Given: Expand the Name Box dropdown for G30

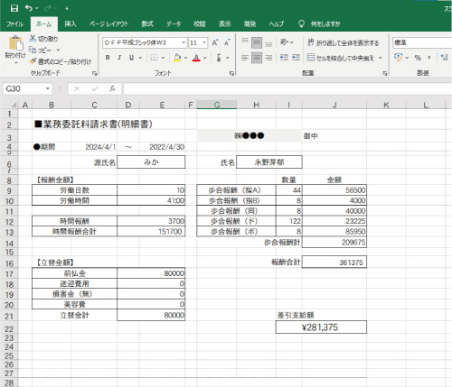Looking at the screenshot, I should (47, 88).
